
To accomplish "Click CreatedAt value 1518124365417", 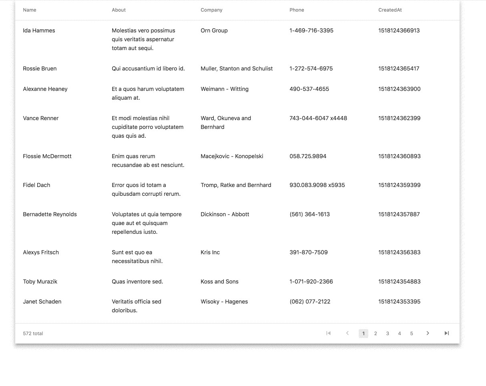I will (399, 68).
